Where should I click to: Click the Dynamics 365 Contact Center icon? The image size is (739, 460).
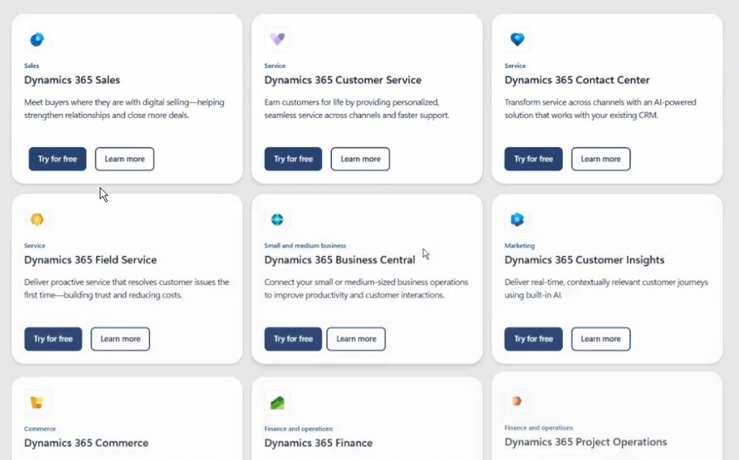pos(517,40)
